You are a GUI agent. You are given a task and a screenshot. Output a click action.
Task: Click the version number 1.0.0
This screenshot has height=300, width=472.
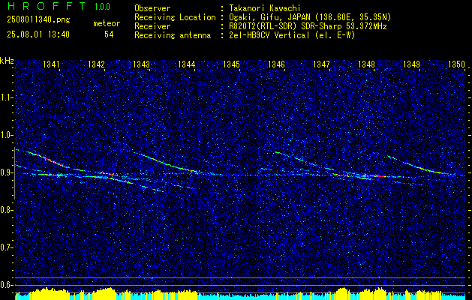pos(102,6)
